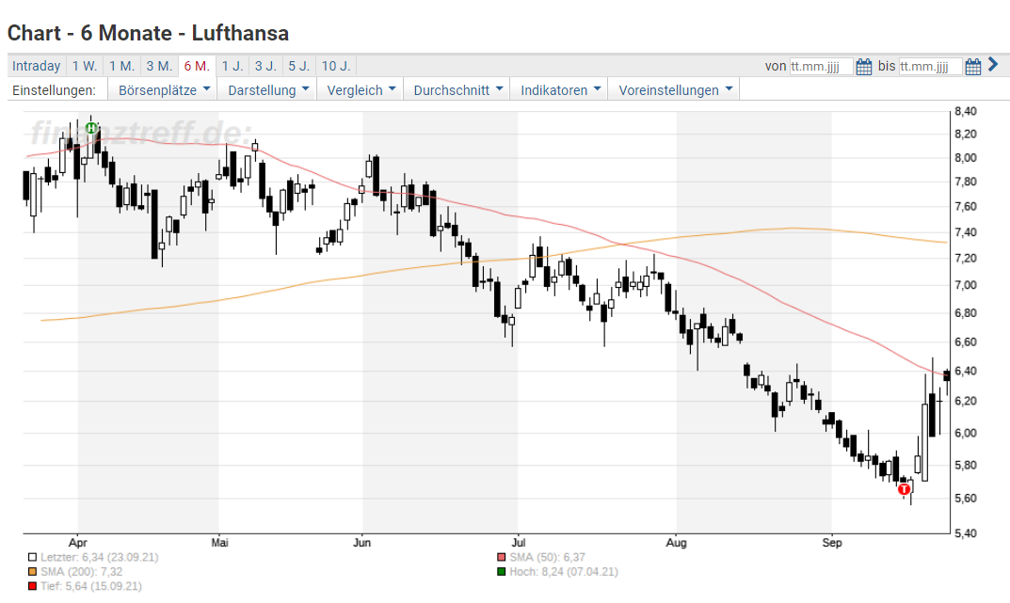Switch to the Intraday timeframe
The height and width of the screenshot is (603, 1010).
36,66
